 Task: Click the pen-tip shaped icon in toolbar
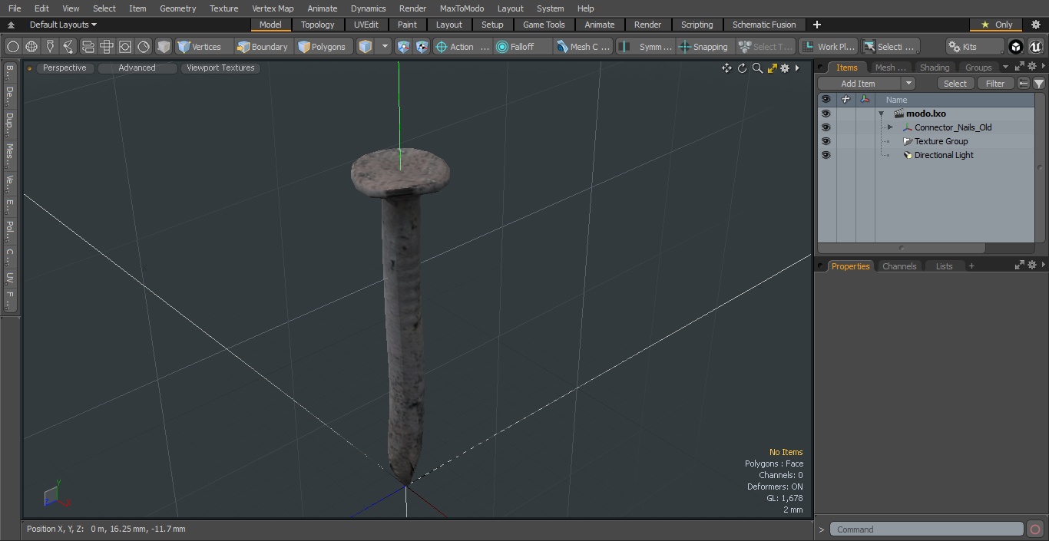(x=50, y=47)
